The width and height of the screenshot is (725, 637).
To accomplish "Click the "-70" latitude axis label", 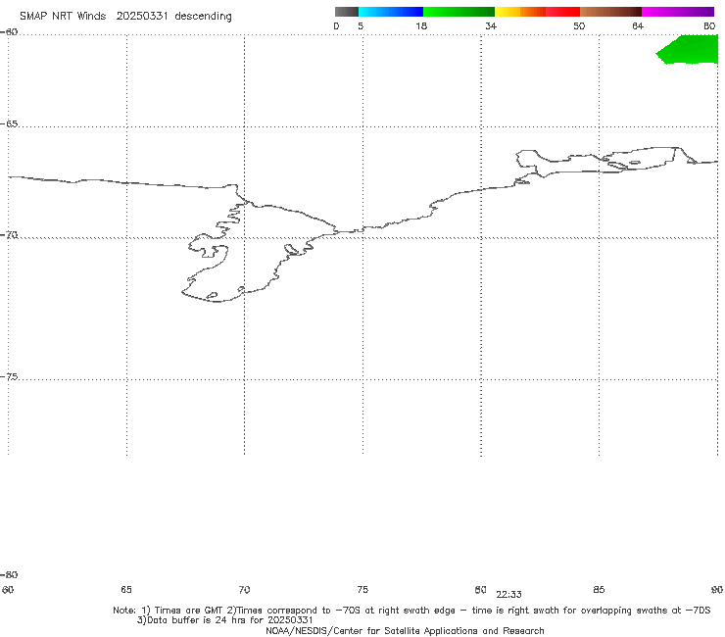I will [9, 235].
